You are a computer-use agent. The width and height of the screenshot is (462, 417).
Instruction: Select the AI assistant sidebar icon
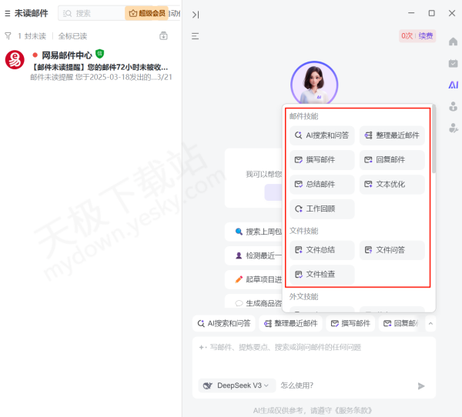coord(454,85)
